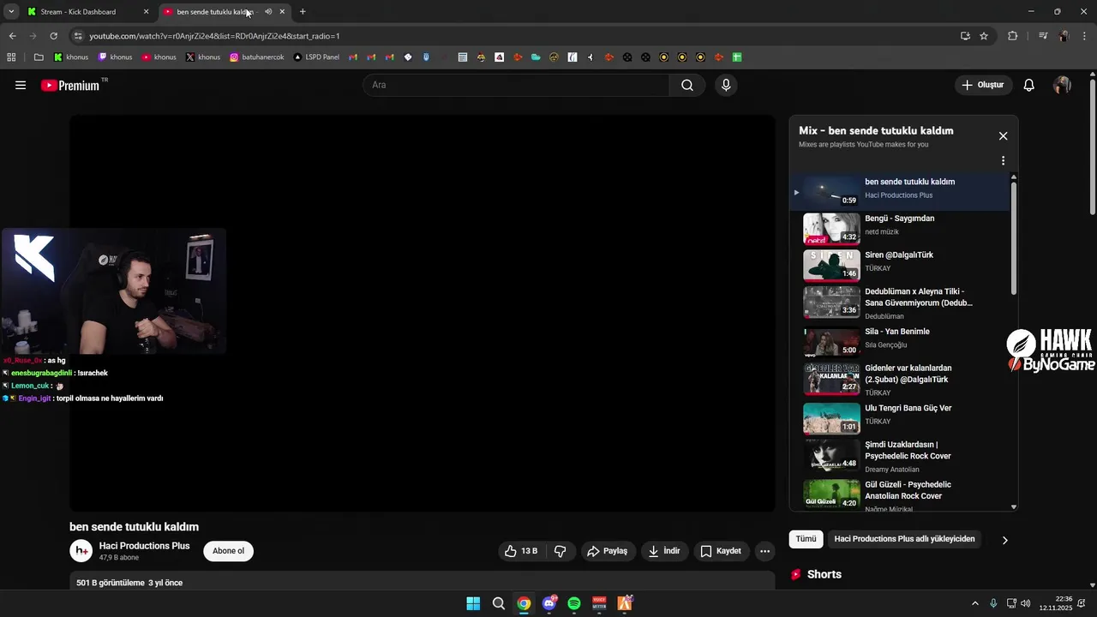1097x617 pixels.
Task: Start voice search with microphone icon
Action: 726,85
